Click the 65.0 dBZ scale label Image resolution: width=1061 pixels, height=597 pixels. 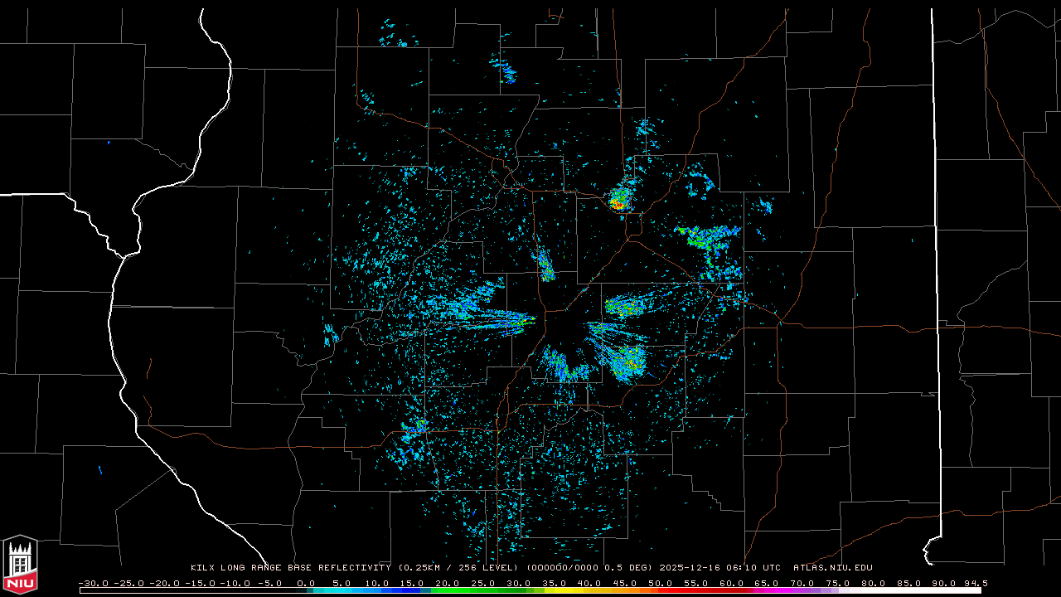pos(766,583)
